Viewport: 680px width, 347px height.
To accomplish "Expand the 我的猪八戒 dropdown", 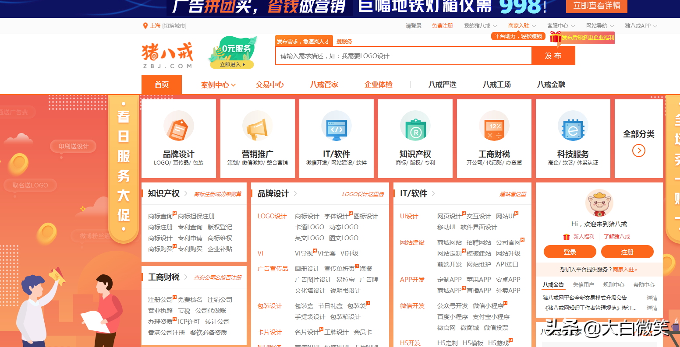I will (481, 26).
